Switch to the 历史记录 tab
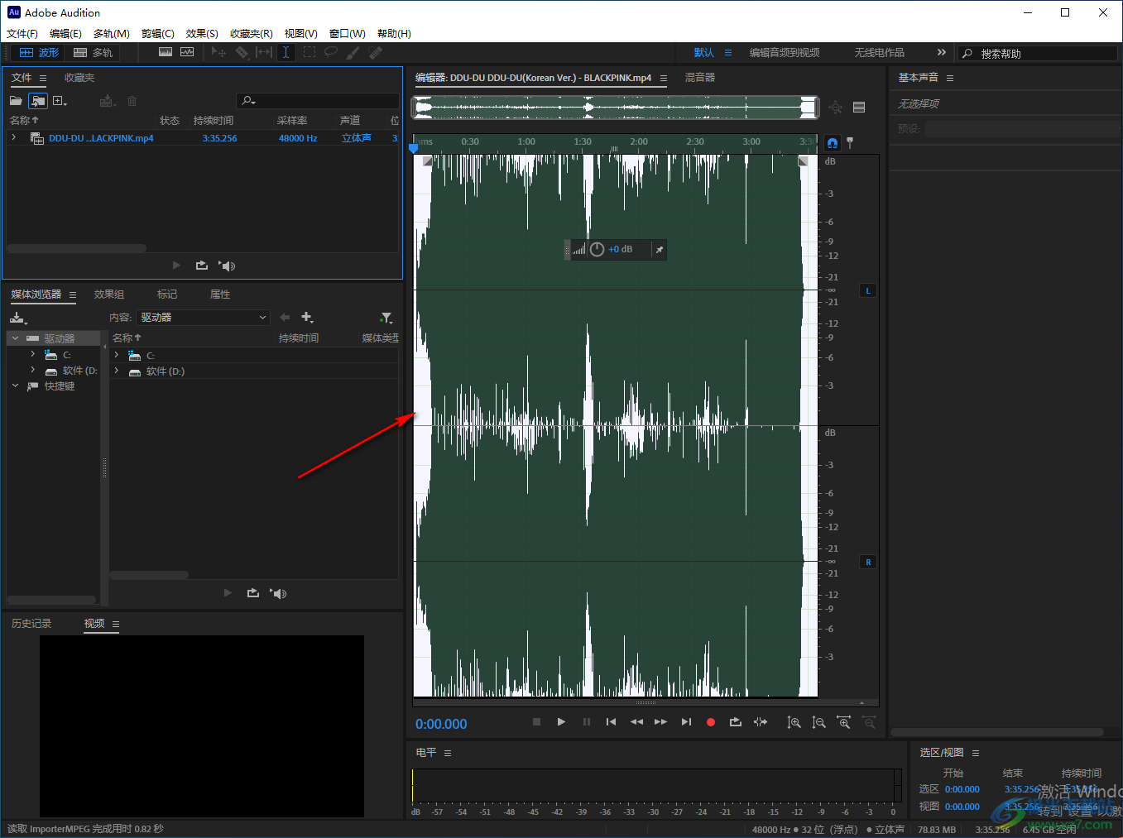Viewport: 1123px width, 838px height. tap(31, 624)
